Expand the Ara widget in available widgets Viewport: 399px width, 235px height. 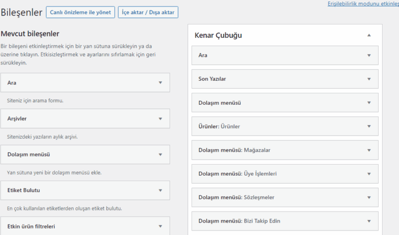click(x=160, y=83)
